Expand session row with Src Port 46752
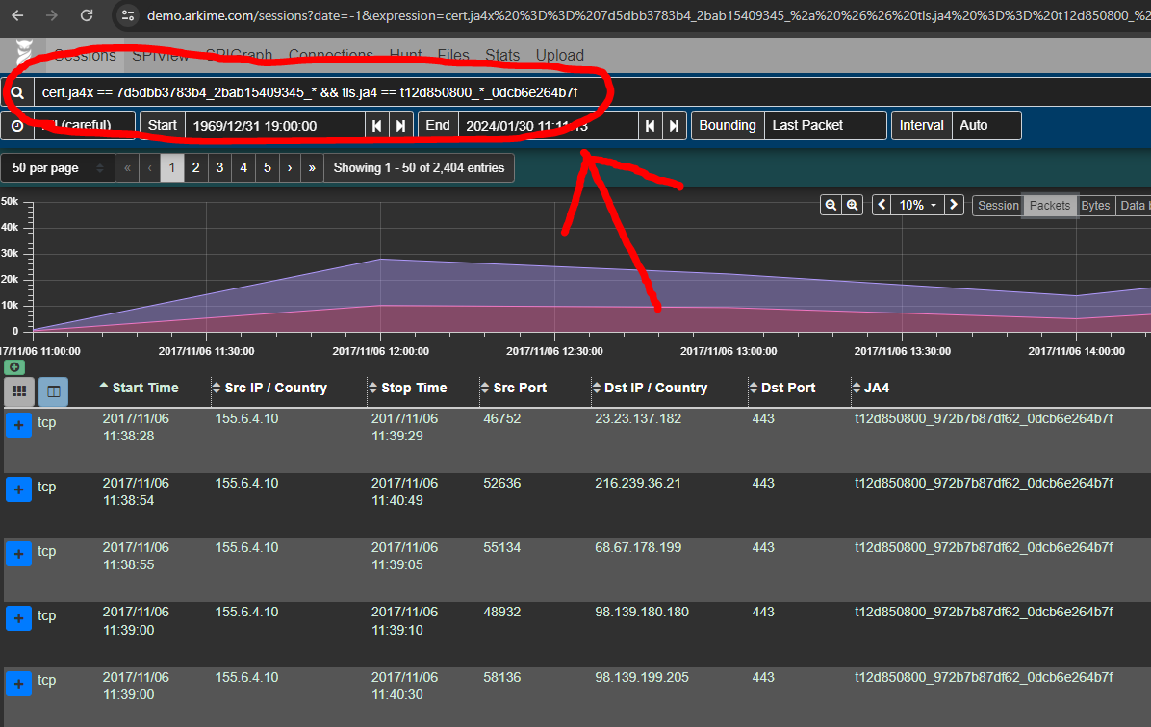This screenshot has height=727, width=1151. click(19, 425)
